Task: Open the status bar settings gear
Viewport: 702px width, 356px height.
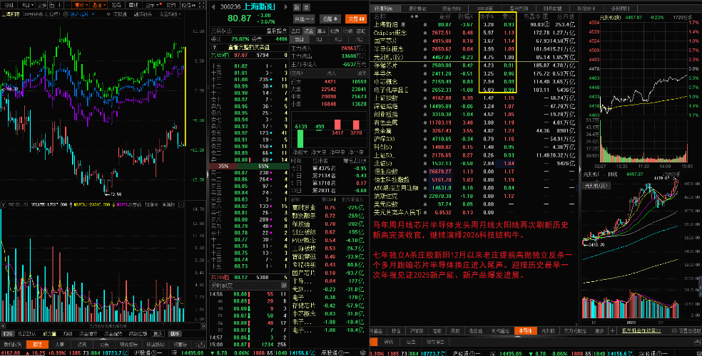Action: tap(362, 352)
